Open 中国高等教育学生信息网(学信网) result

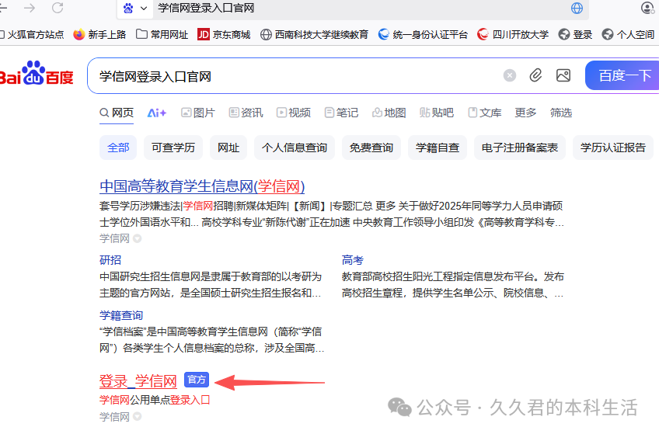[x=202, y=186]
